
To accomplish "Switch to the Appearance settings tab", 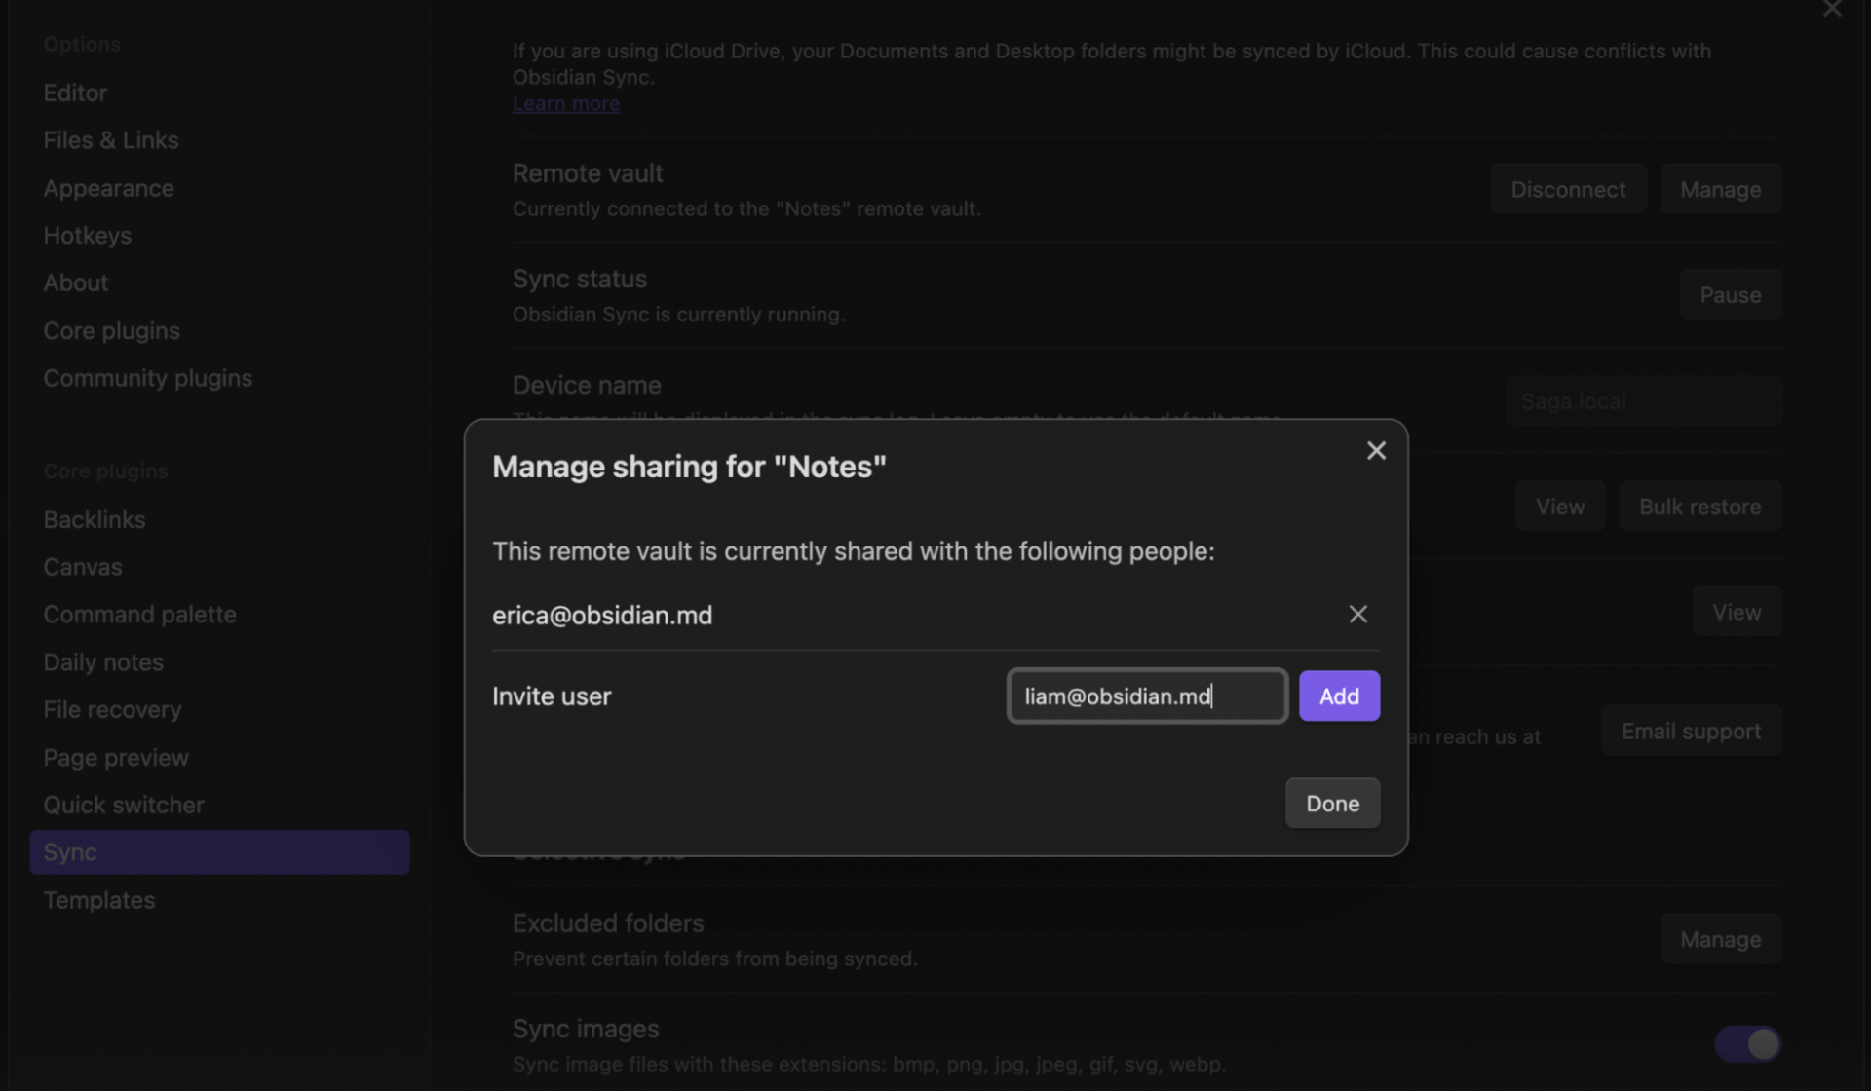I will click(x=108, y=188).
